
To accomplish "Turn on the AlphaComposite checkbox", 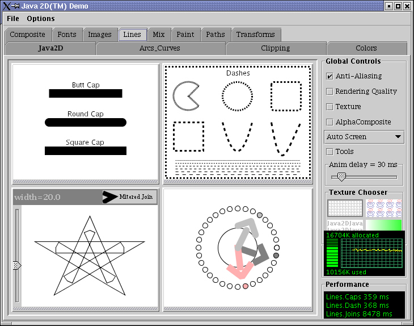I will [329, 122].
